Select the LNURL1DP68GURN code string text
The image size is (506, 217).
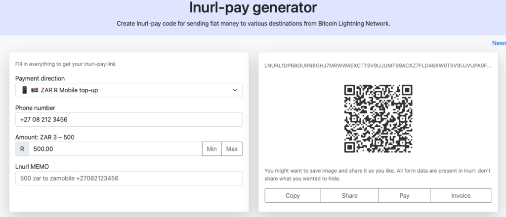pyautogui.click(x=378, y=66)
